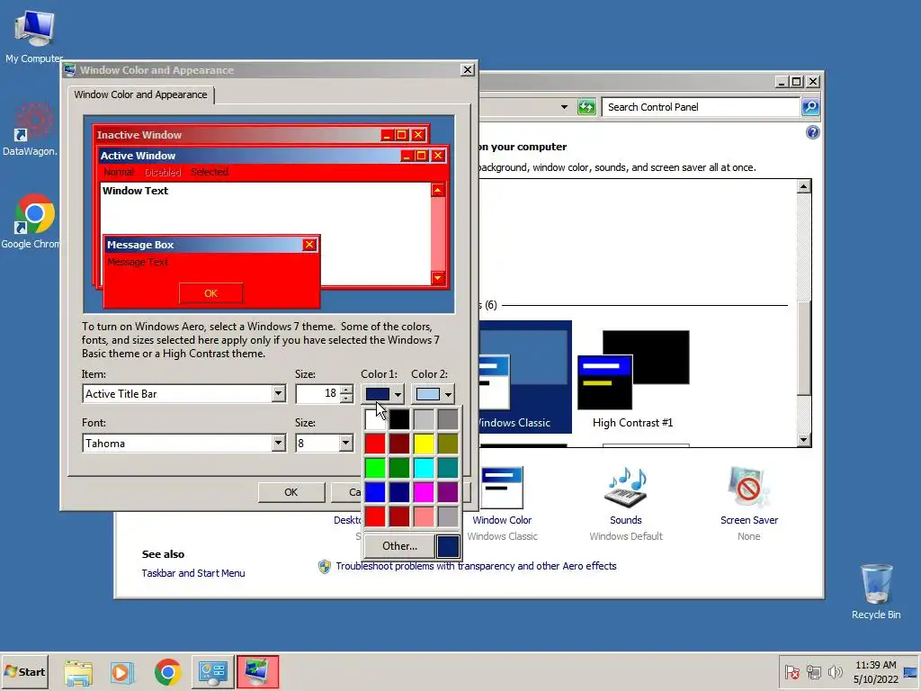This screenshot has height=691, width=921.
Task: Open the address bar history dropdown arrow
Action: click(564, 107)
